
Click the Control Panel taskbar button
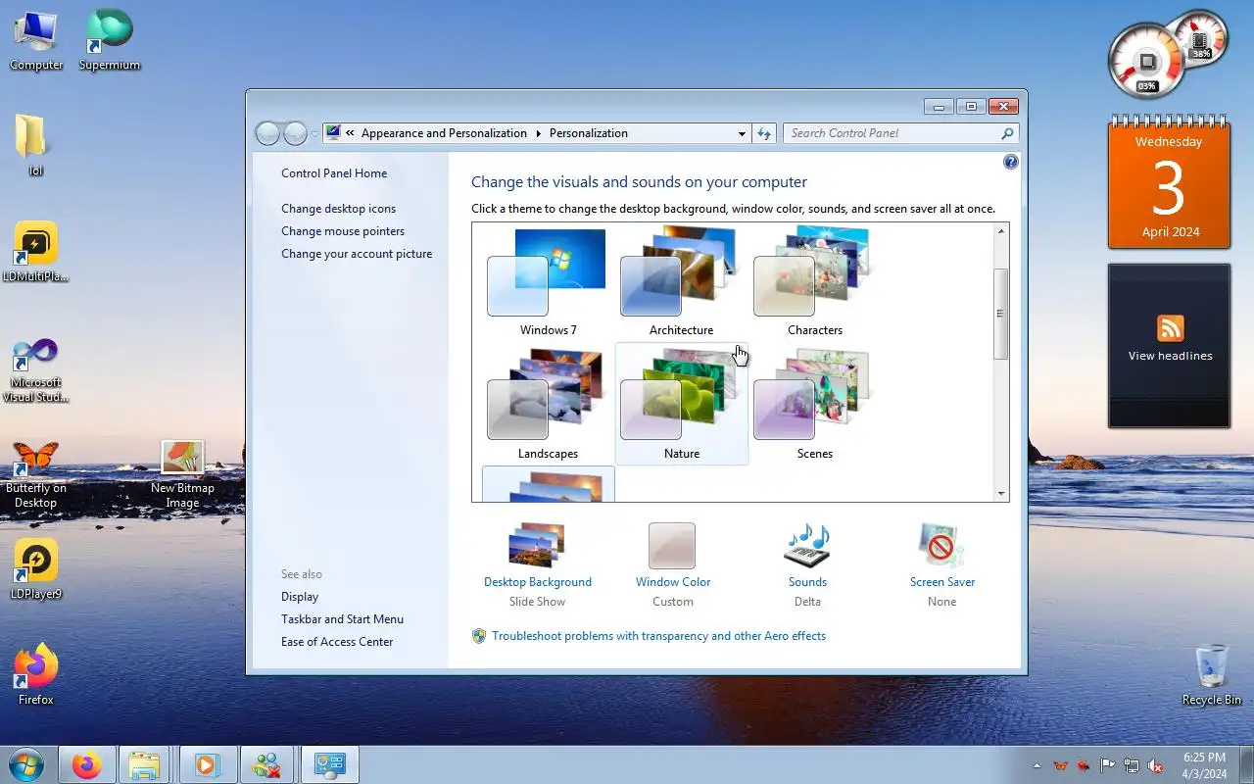pyautogui.click(x=328, y=764)
